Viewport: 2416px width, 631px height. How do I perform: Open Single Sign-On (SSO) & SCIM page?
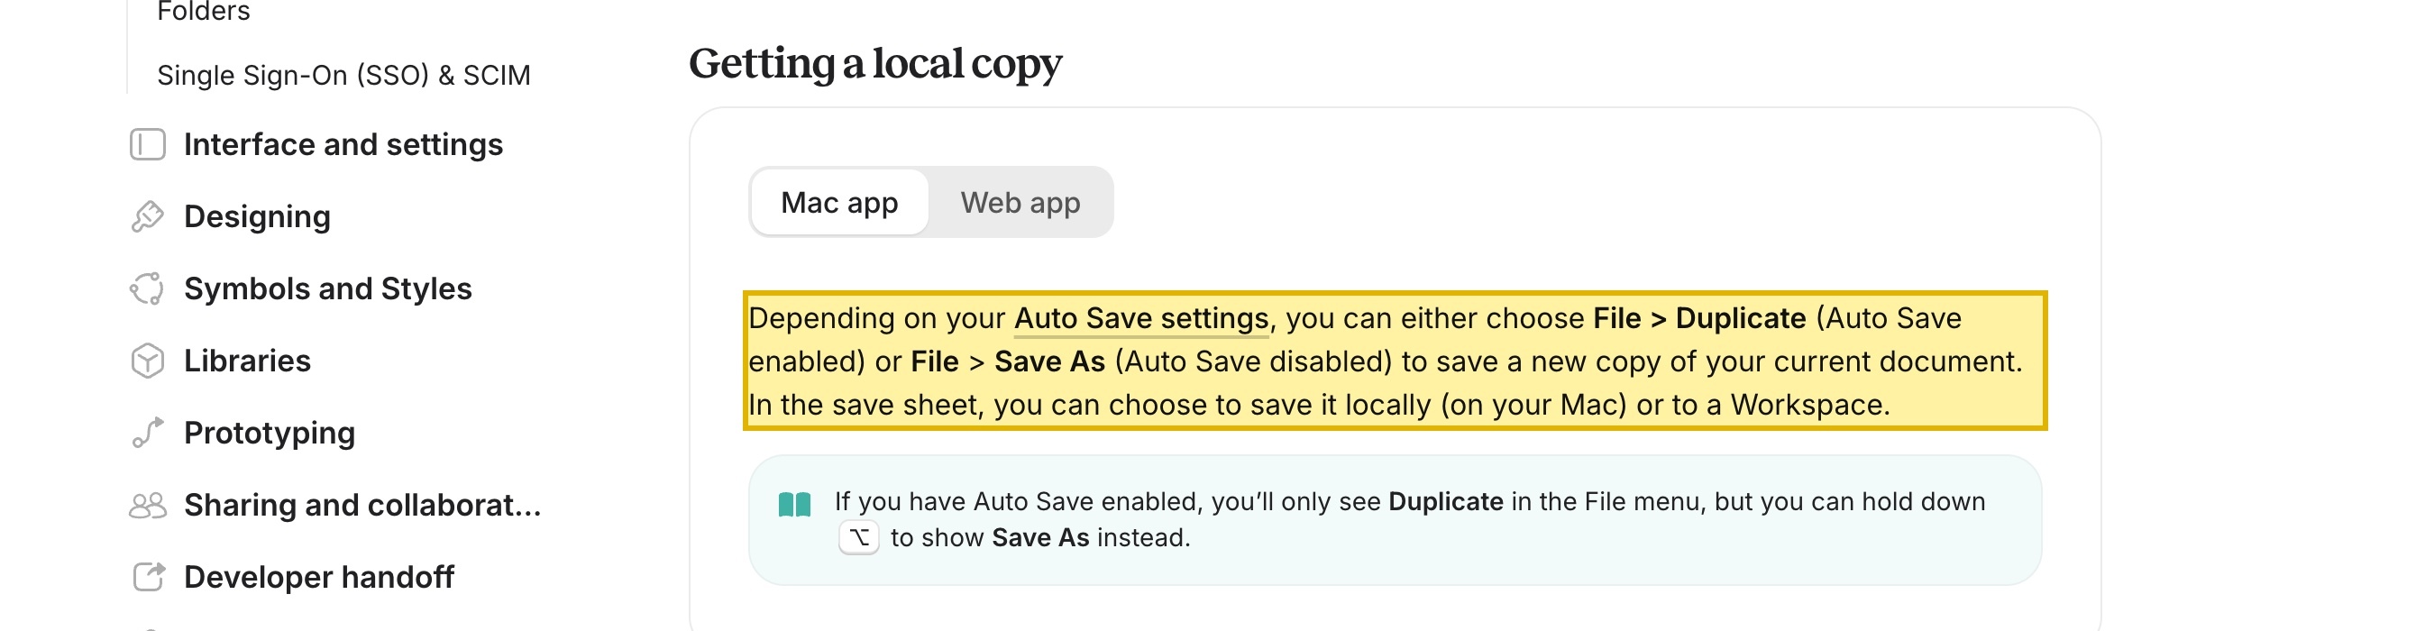pos(343,75)
